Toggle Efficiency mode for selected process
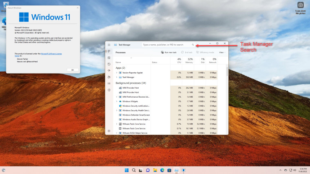Image resolution: width=310 pixels, height=174 pixels. 205,52
